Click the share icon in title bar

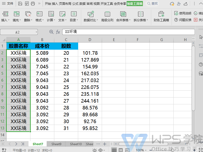[185, 4]
